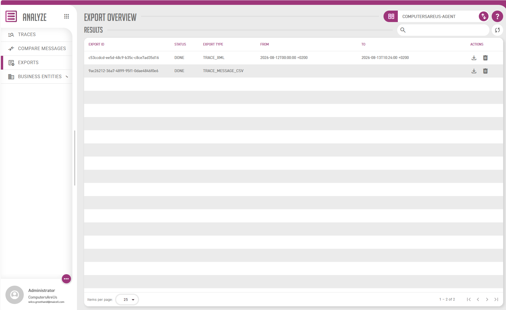Open the apps grid launcher icon

66,16
